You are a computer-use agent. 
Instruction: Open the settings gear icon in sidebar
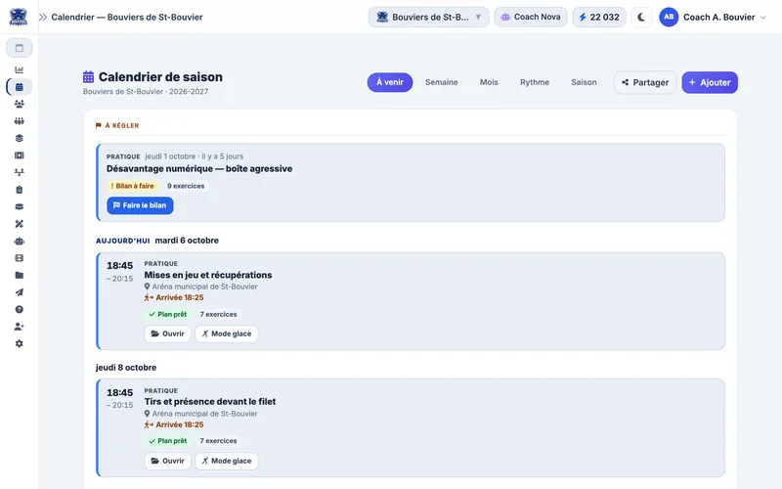[x=19, y=344]
